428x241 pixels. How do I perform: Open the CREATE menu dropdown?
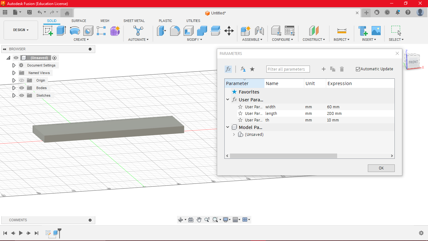(81, 40)
